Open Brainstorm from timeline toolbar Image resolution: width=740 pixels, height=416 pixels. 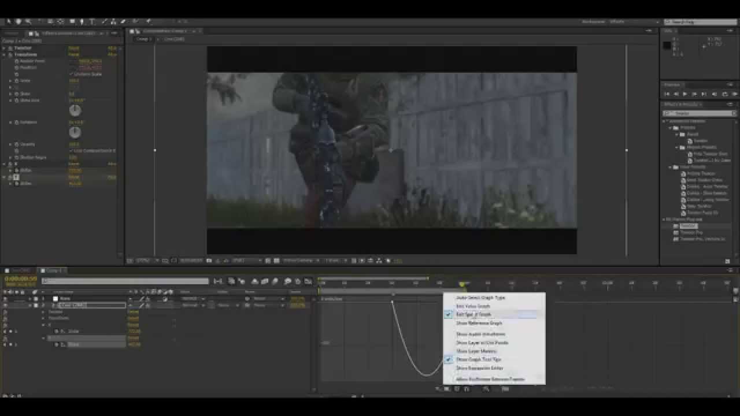click(x=288, y=281)
